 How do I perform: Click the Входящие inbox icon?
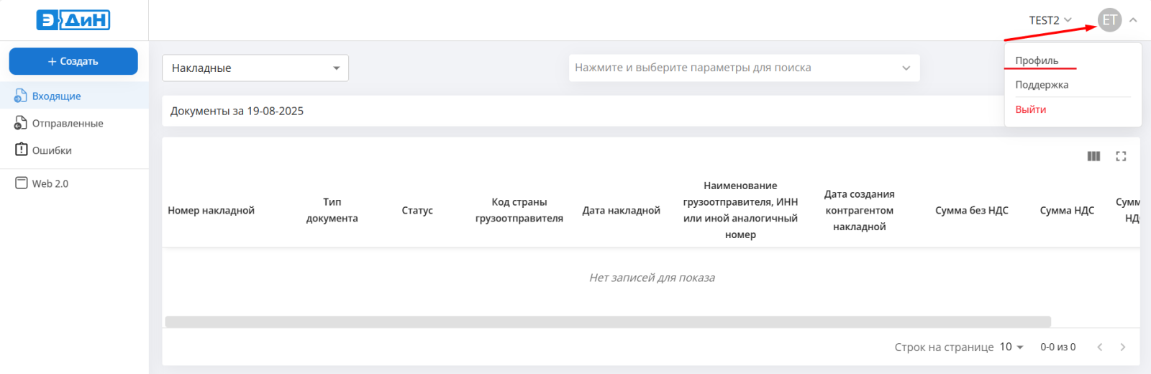coord(21,96)
